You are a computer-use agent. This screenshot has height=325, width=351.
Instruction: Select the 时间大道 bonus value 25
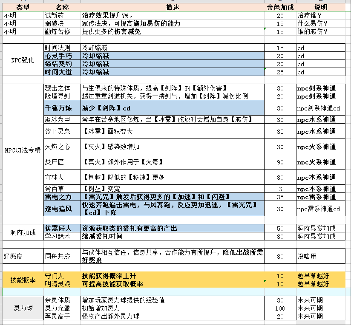[x=280, y=72]
